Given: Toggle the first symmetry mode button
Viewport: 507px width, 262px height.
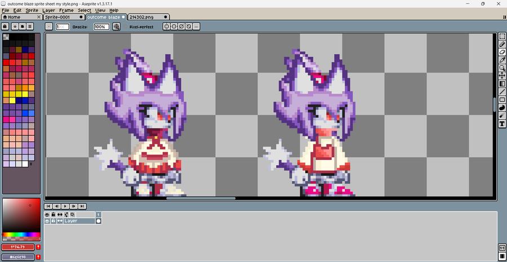Looking at the screenshot, I should [167, 26].
